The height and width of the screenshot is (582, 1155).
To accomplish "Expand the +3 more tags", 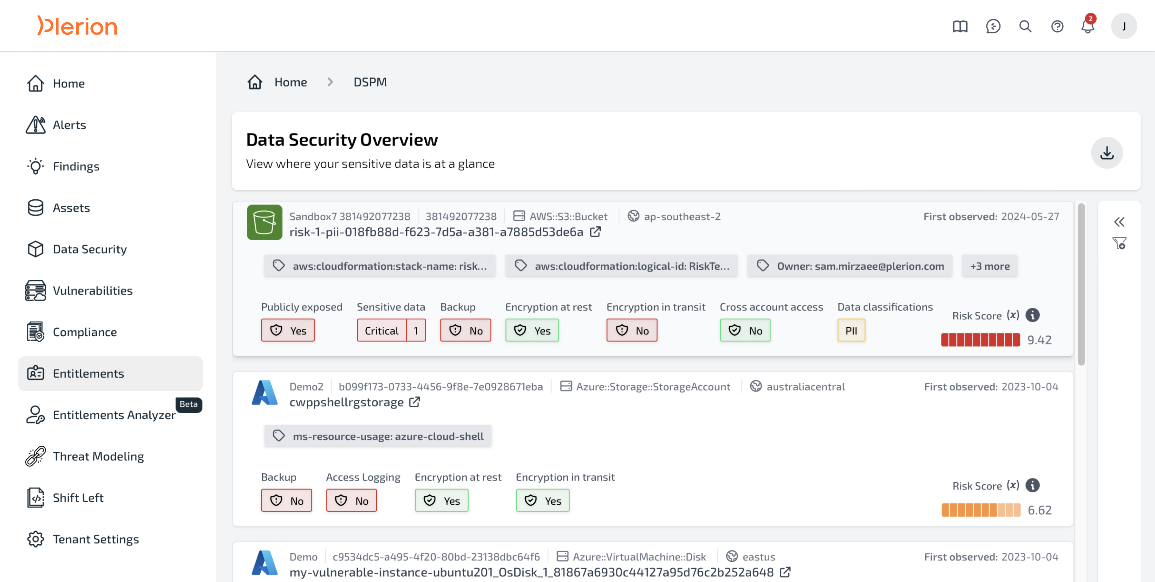I will (989, 266).
